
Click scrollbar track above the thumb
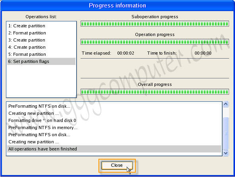(226, 112)
